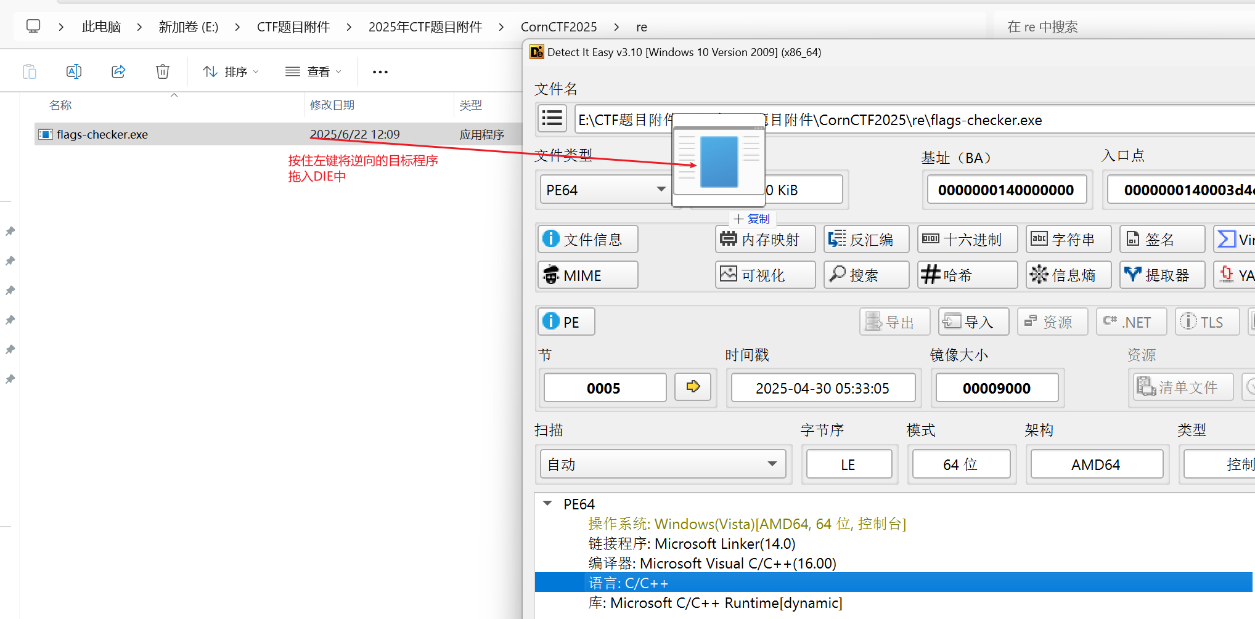Click the re folder breadcrumb
The height and width of the screenshot is (619, 1255).
coord(642,26)
